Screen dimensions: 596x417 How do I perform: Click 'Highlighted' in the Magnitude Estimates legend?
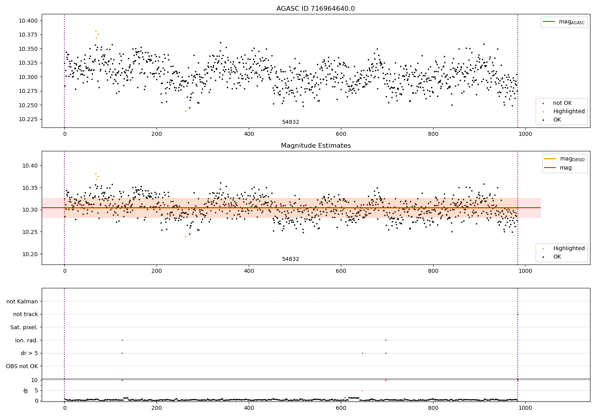(x=569, y=249)
